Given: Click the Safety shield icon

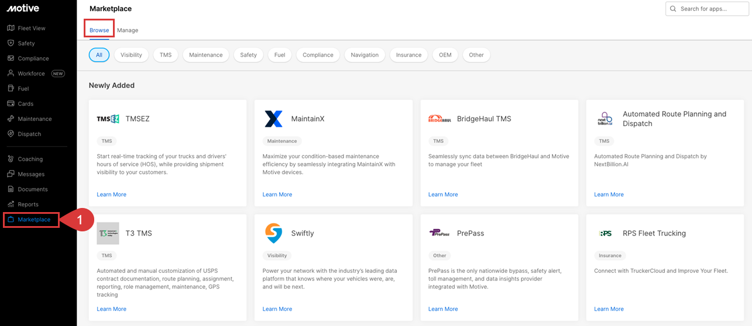Looking at the screenshot, I should pyautogui.click(x=11, y=43).
